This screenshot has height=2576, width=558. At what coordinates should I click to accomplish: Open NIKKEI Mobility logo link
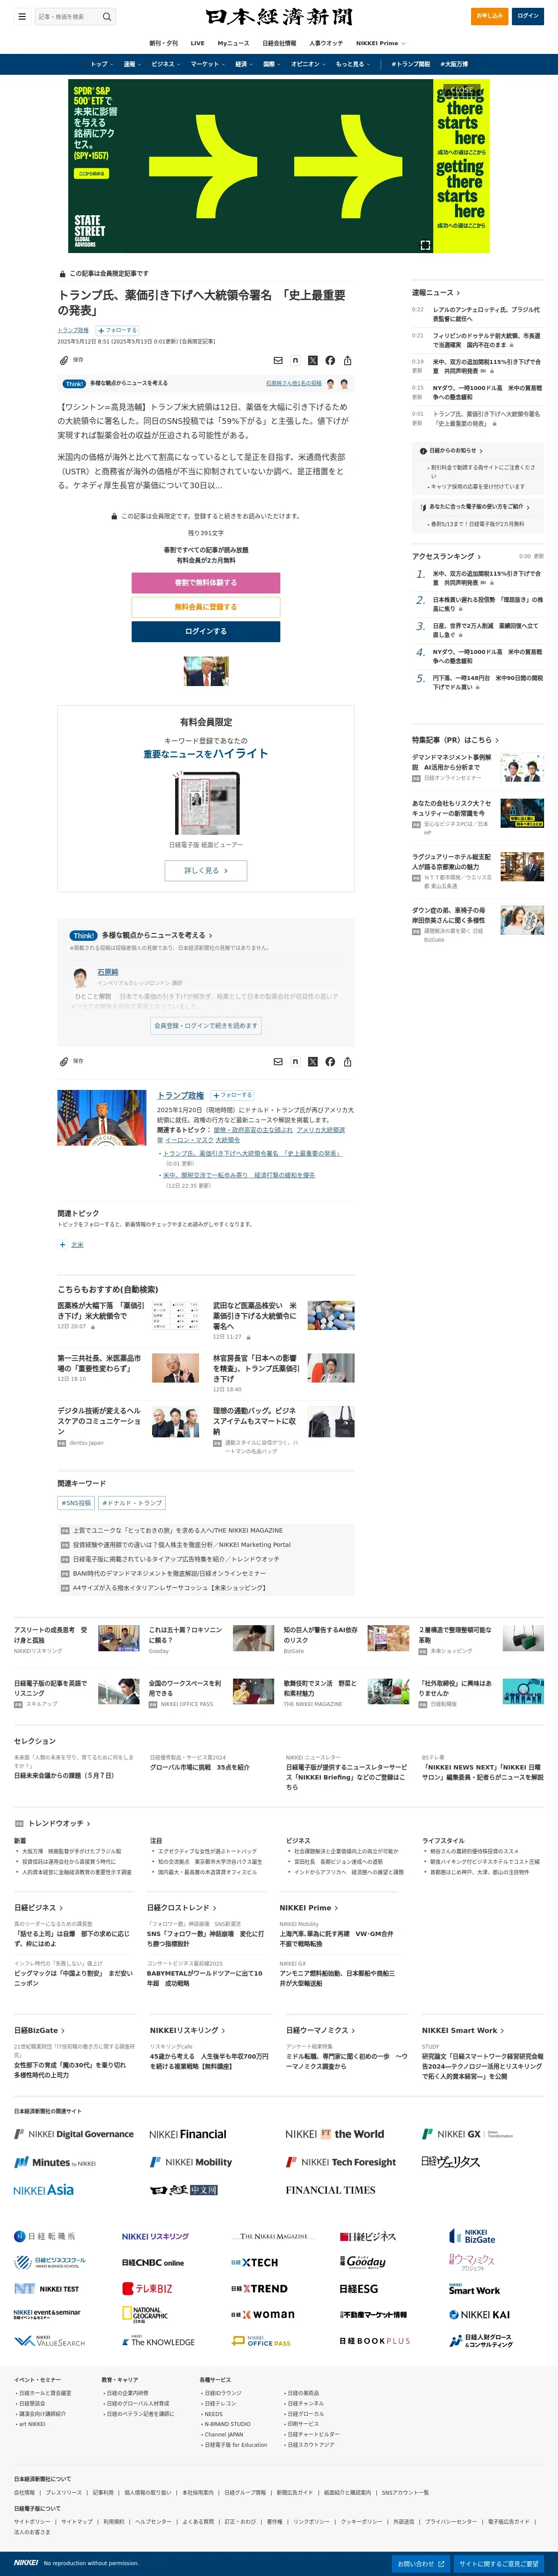tap(191, 2162)
